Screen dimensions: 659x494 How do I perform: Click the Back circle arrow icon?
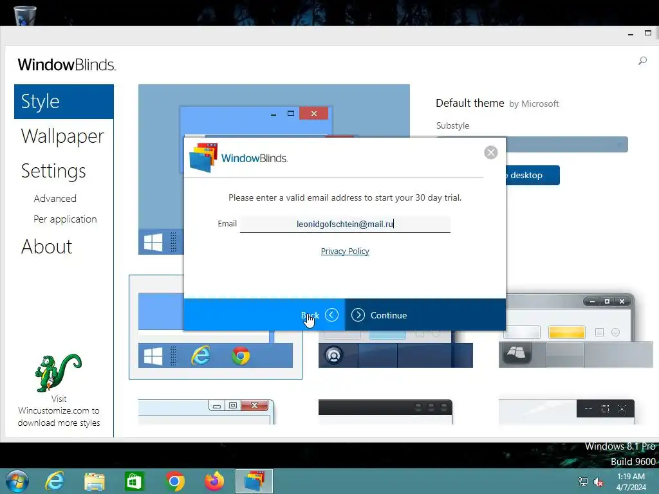pyautogui.click(x=331, y=315)
